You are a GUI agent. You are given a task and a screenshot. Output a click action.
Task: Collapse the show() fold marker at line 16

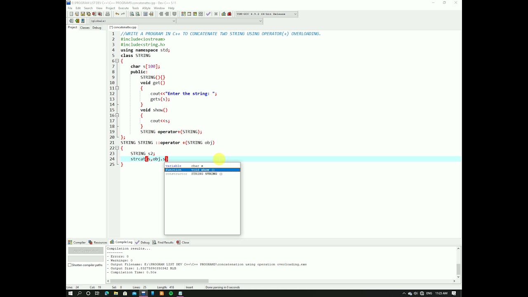click(x=117, y=115)
